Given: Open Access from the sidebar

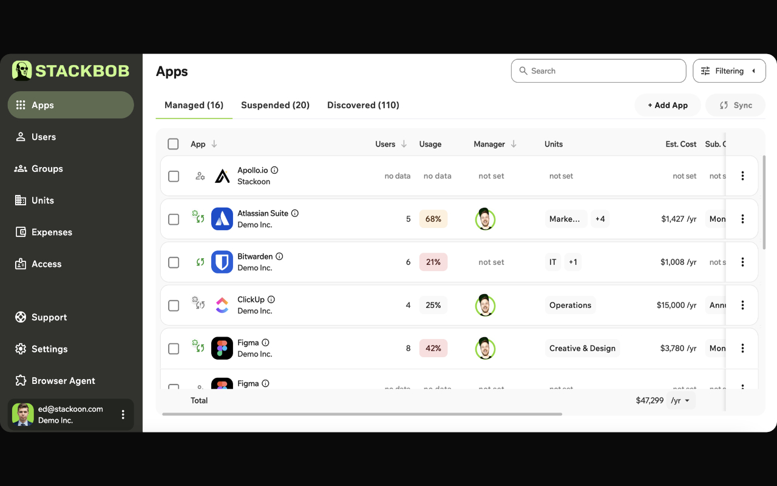Looking at the screenshot, I should coord(70,264).
